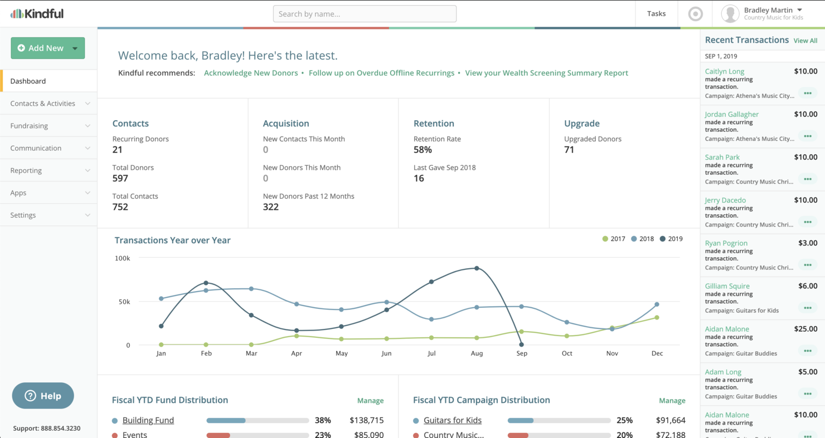Screen dimensions: 825x438
Task: Open more options for Jordan Gallagher transaction
Action: (807, 136)
